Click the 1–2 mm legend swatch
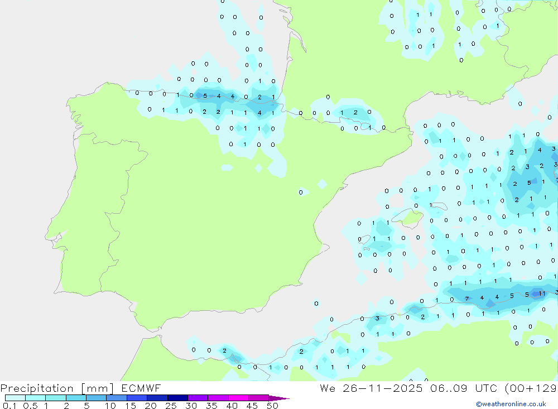Screen dimensions: 558x409 click(56, 398)
